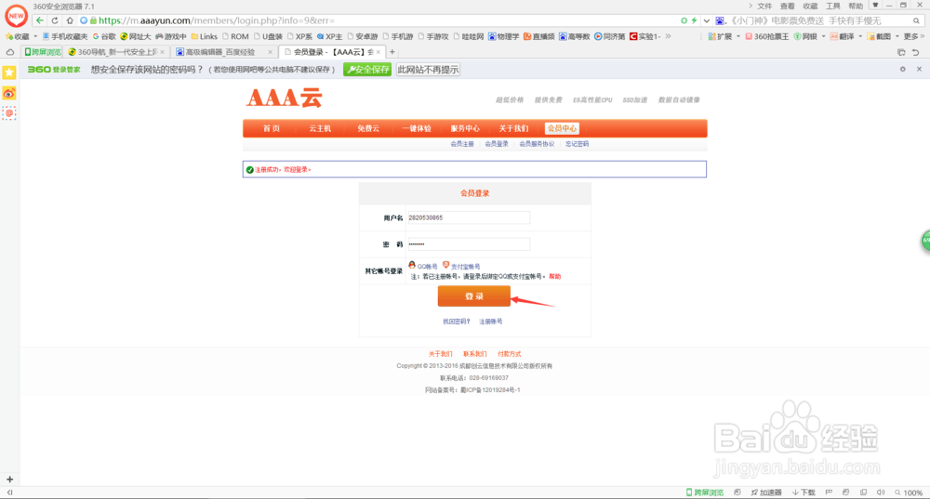Image resolution: width=930 pixels, height=499 pixels.
Task: Click the green padlock security icon
Action: (93, 20)
